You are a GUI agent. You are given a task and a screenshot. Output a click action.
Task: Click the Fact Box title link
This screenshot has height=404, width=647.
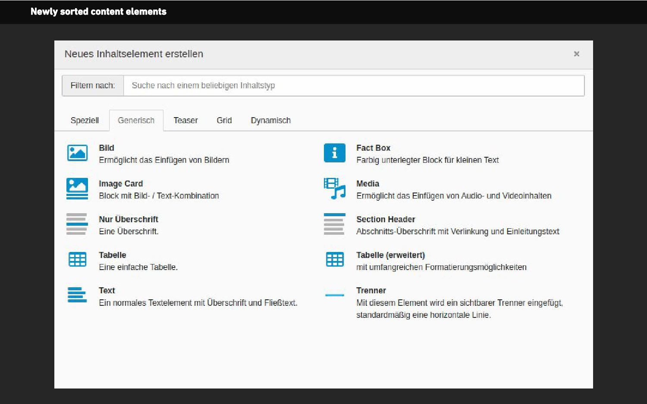pyautogui.click(x=373, y=148)
